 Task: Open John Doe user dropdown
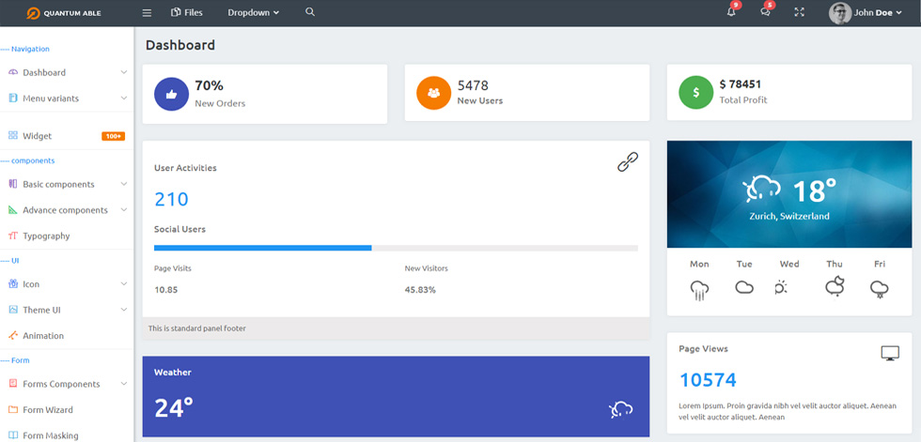878,12
